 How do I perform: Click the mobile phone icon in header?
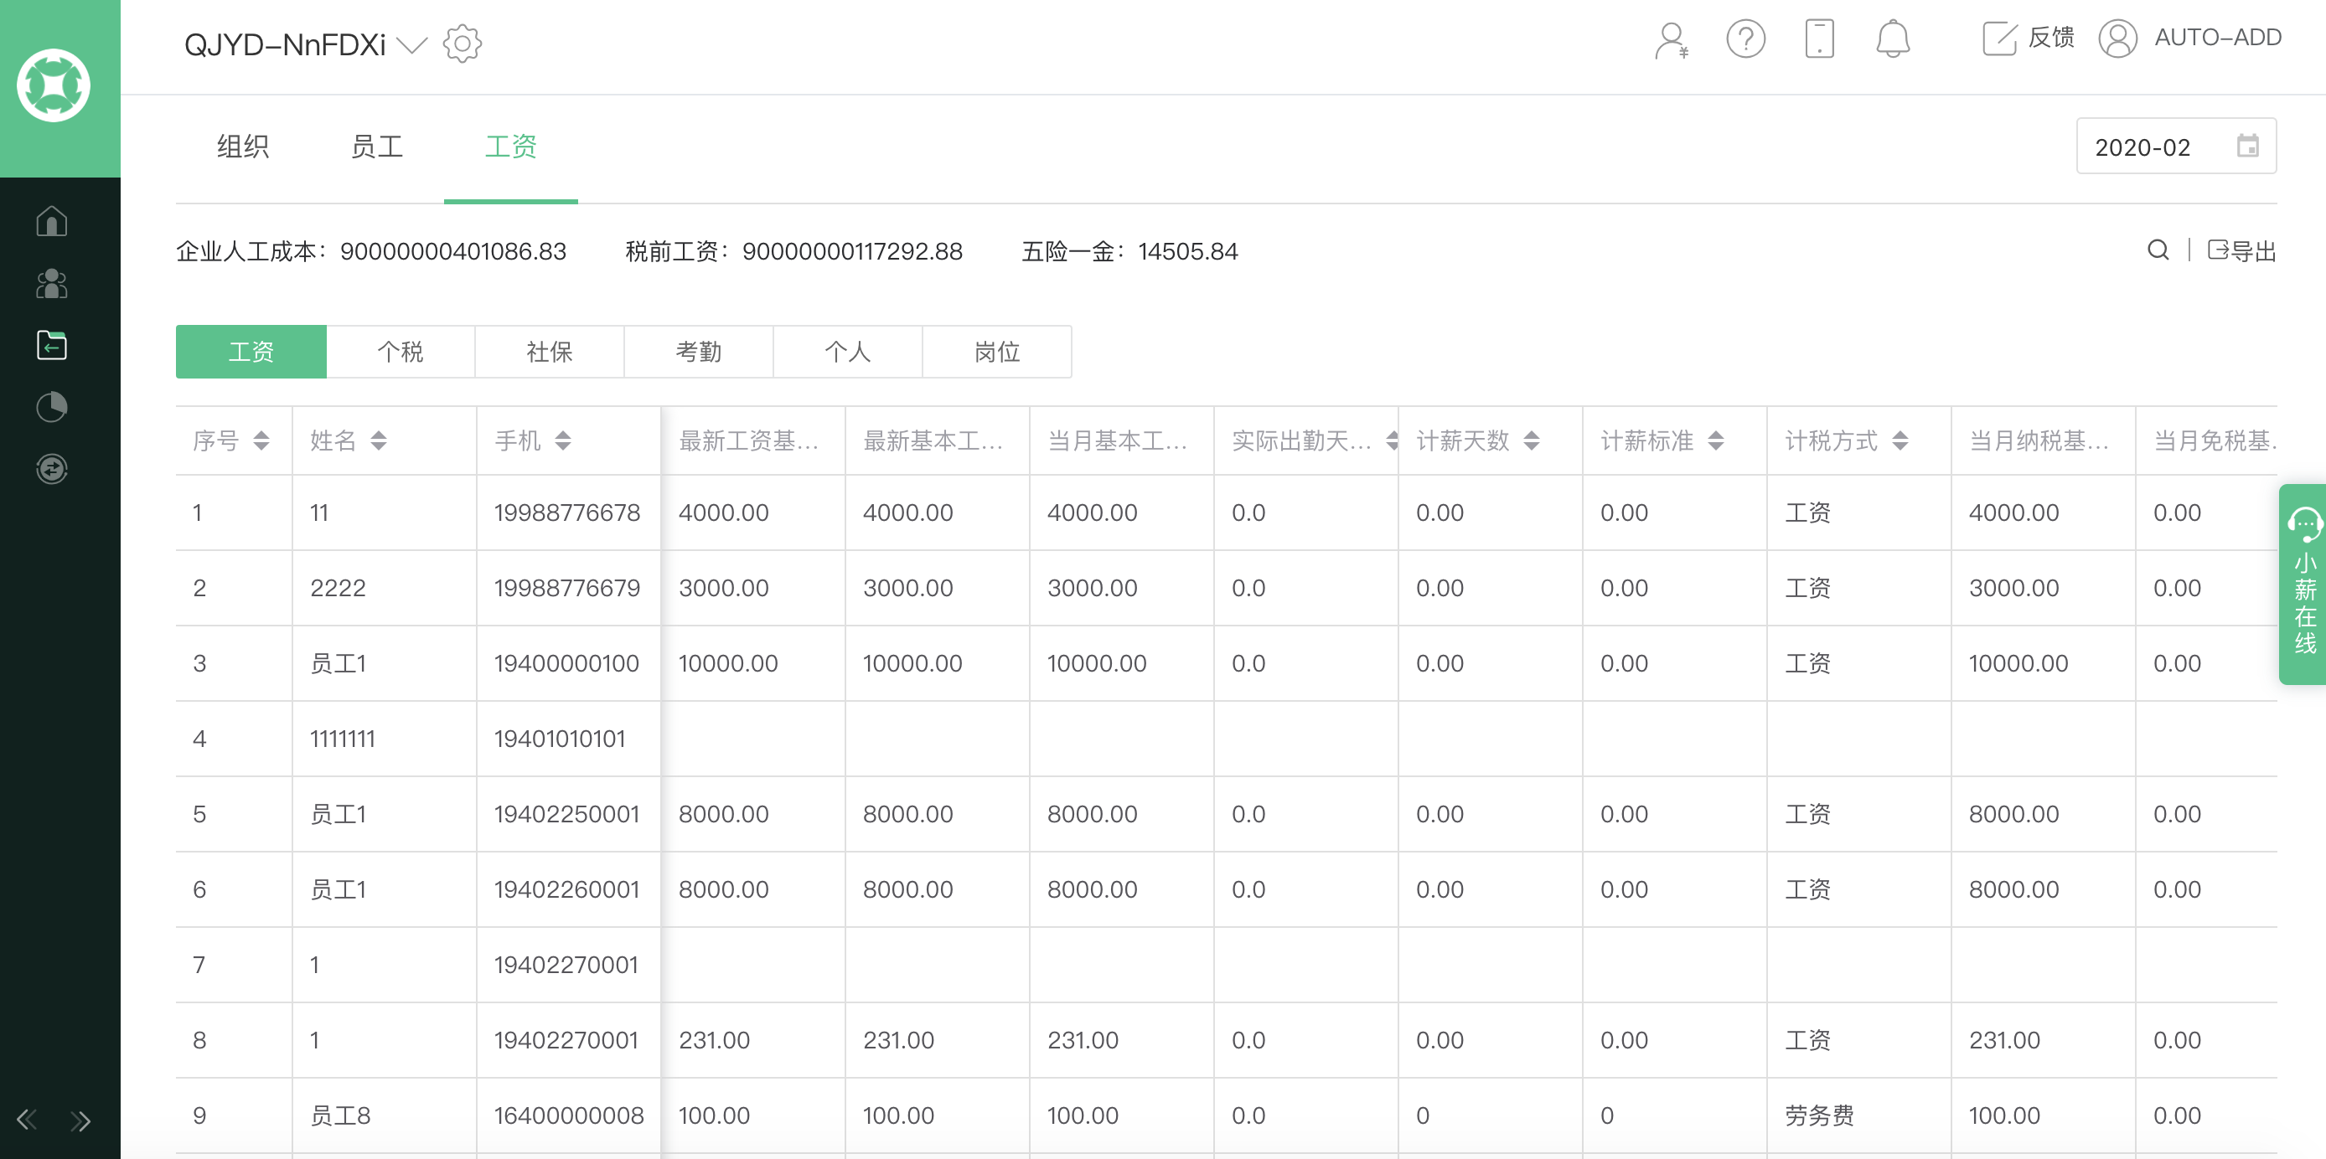point(1818,39)
